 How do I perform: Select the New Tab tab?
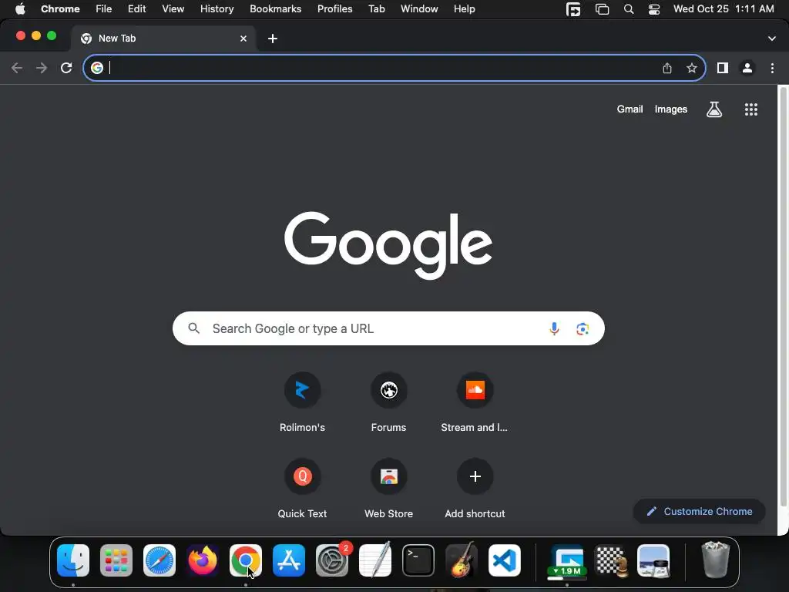pyautogui.click(x=163, y=39)
